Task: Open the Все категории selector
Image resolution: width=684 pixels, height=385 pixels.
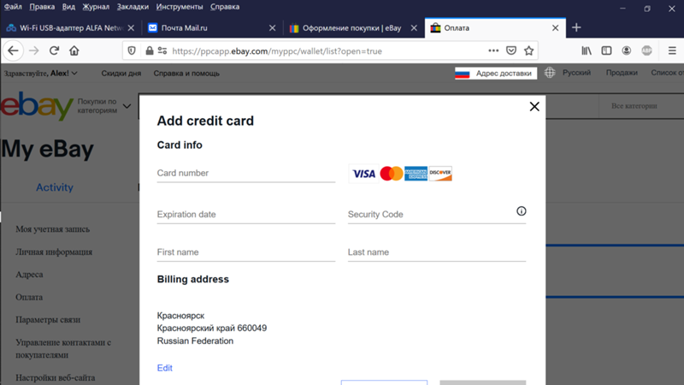Action: pos(634,105)
